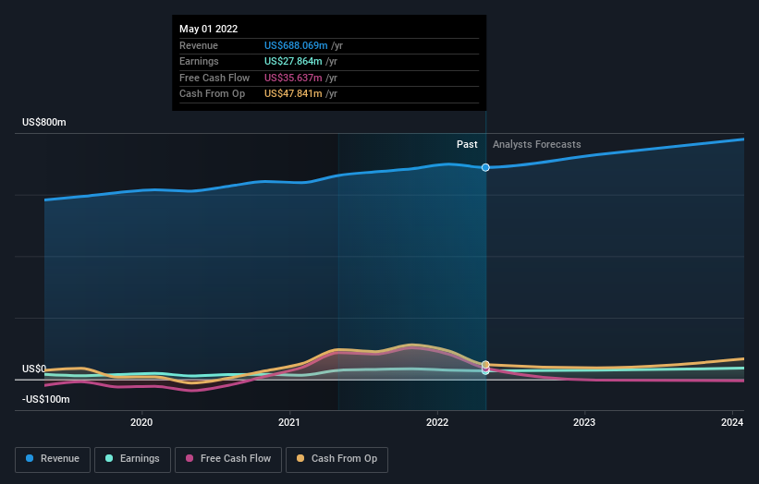Click the Free Cash Flow label in tooltip
759x484 pixels.
(x=214, y=78)
